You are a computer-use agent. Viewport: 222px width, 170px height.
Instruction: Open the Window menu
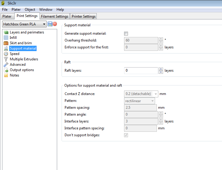46,10
